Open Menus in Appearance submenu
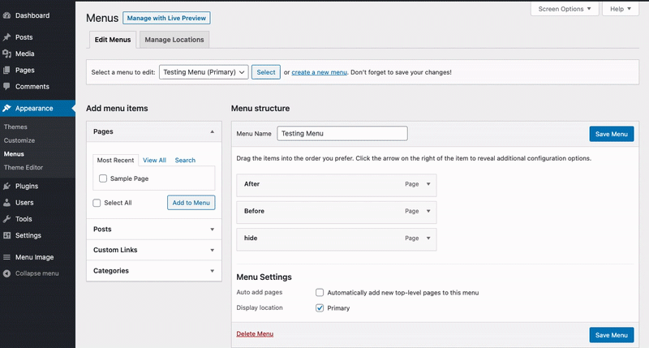Image resolution: width=649 pixels, height=348 pixels. click(x=14, y=154)
